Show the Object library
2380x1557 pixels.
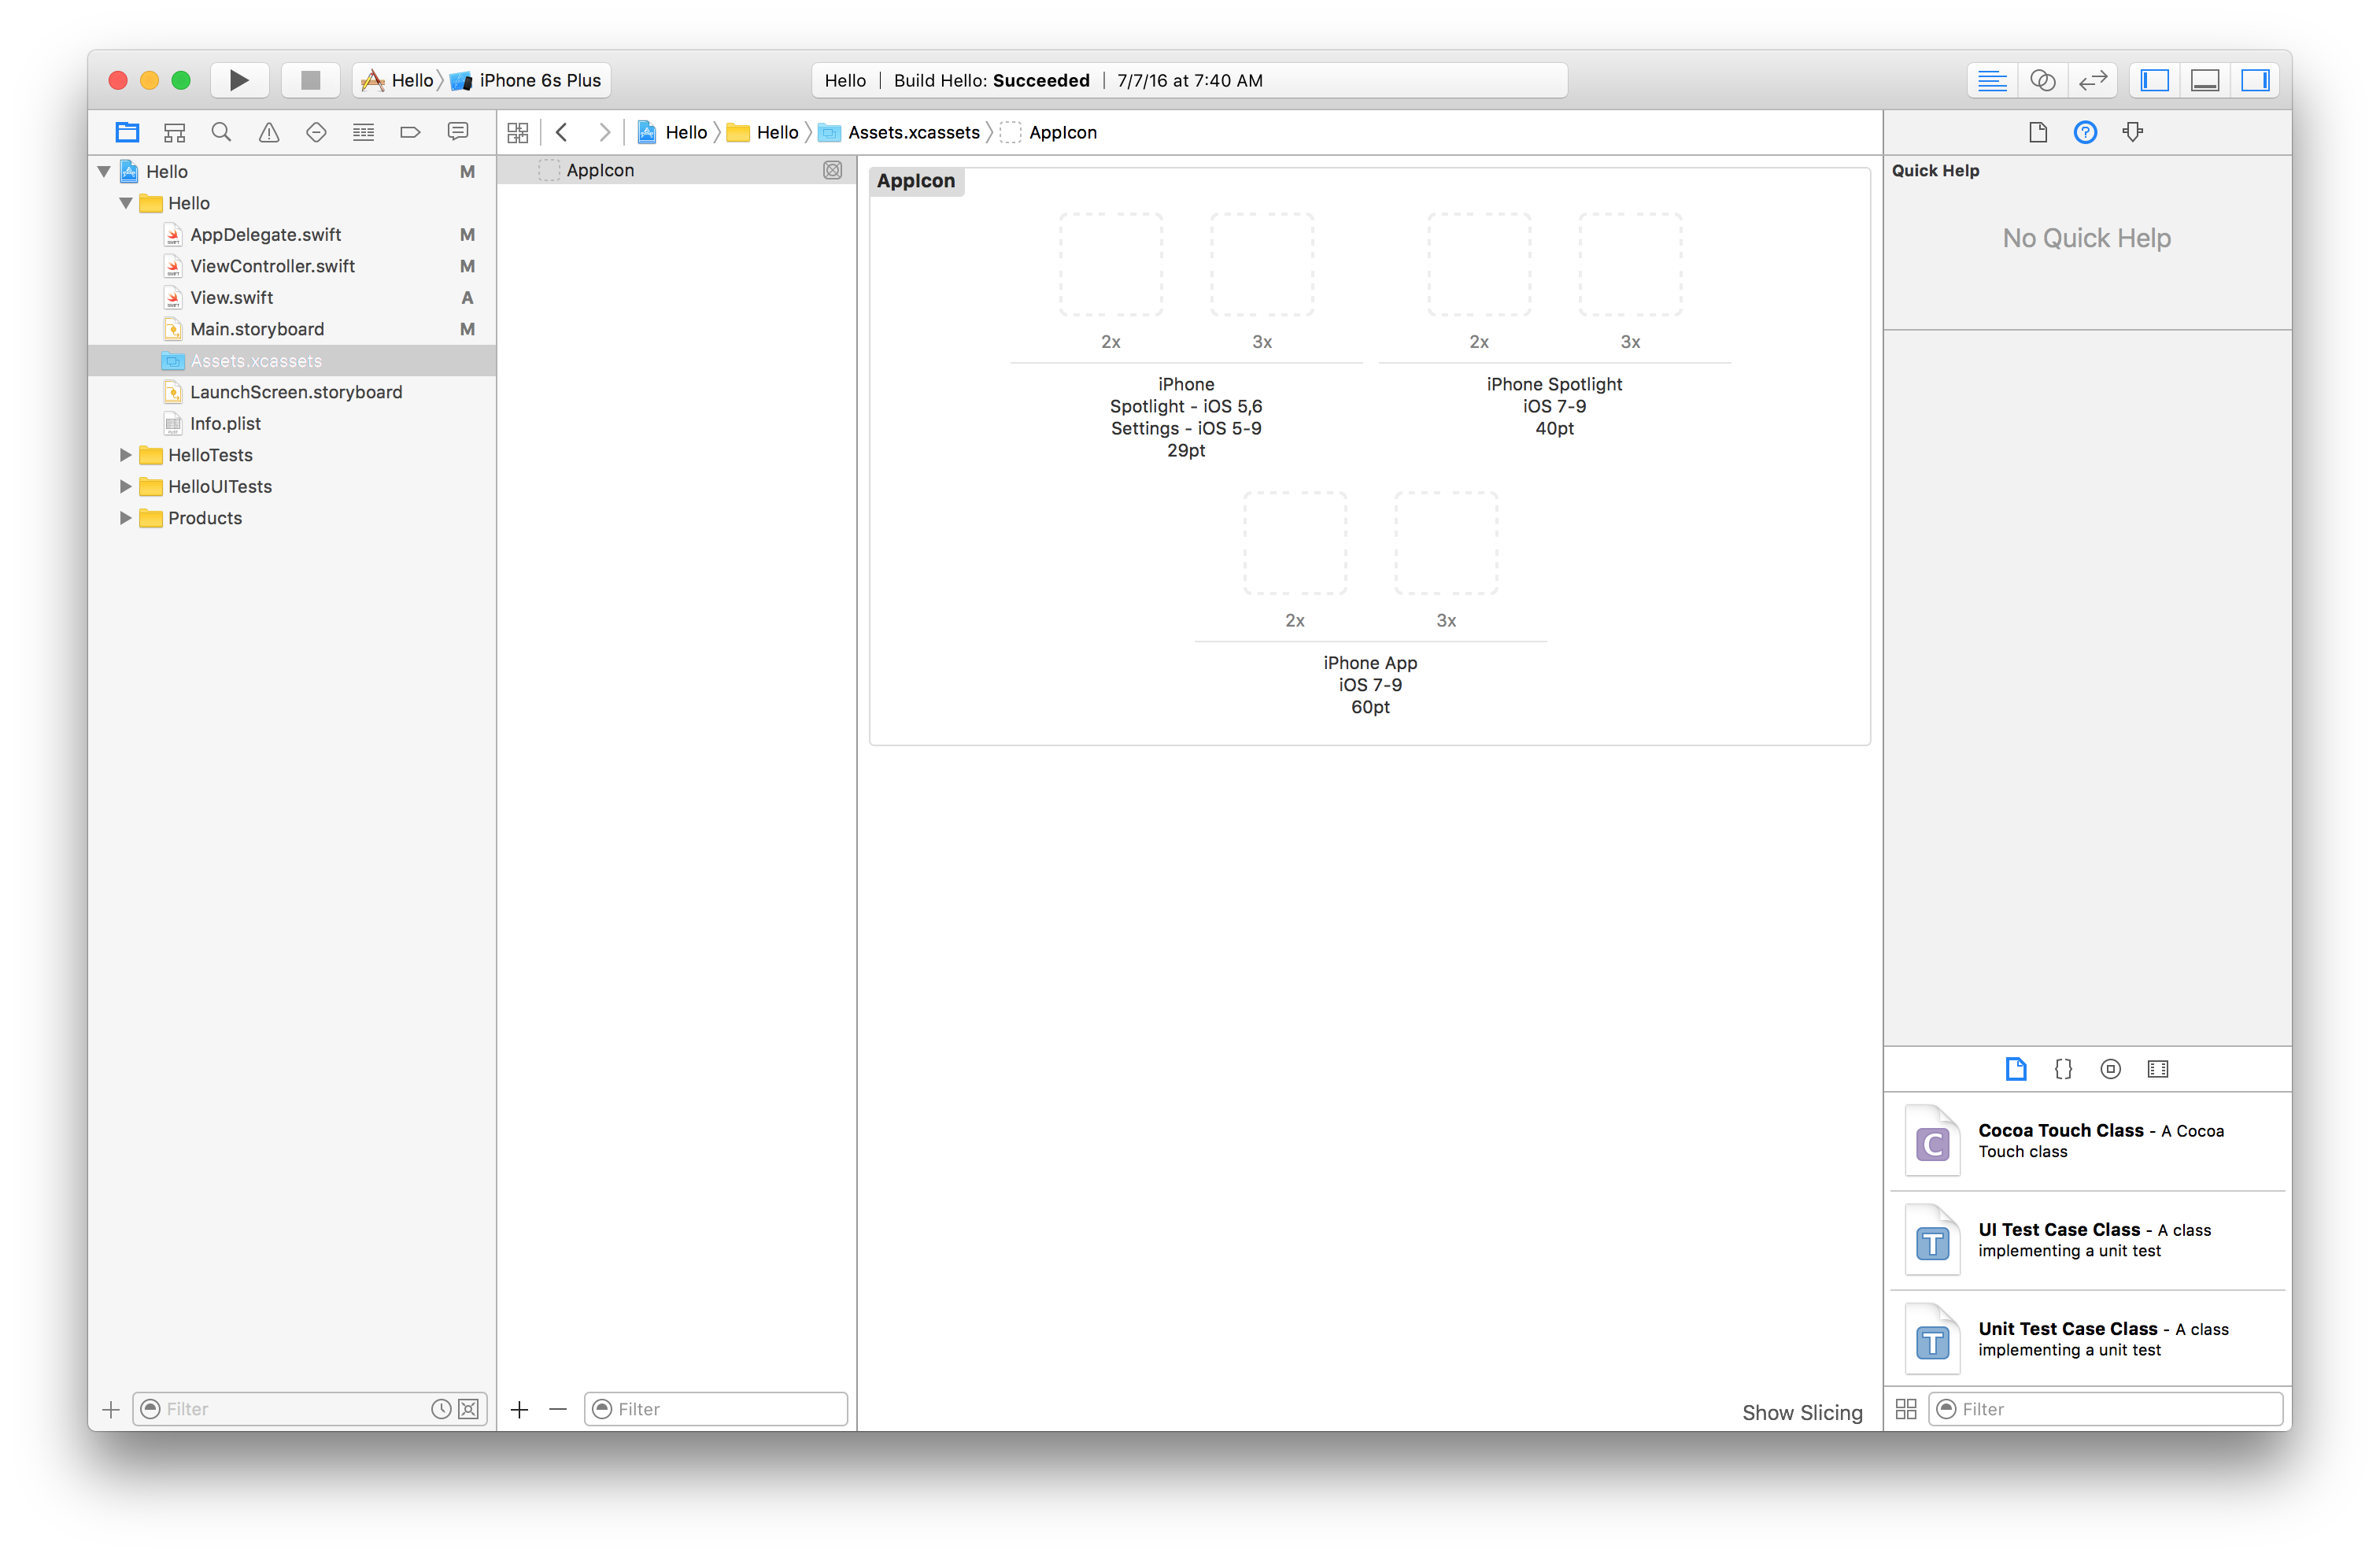click(x=2110, y=1069)
